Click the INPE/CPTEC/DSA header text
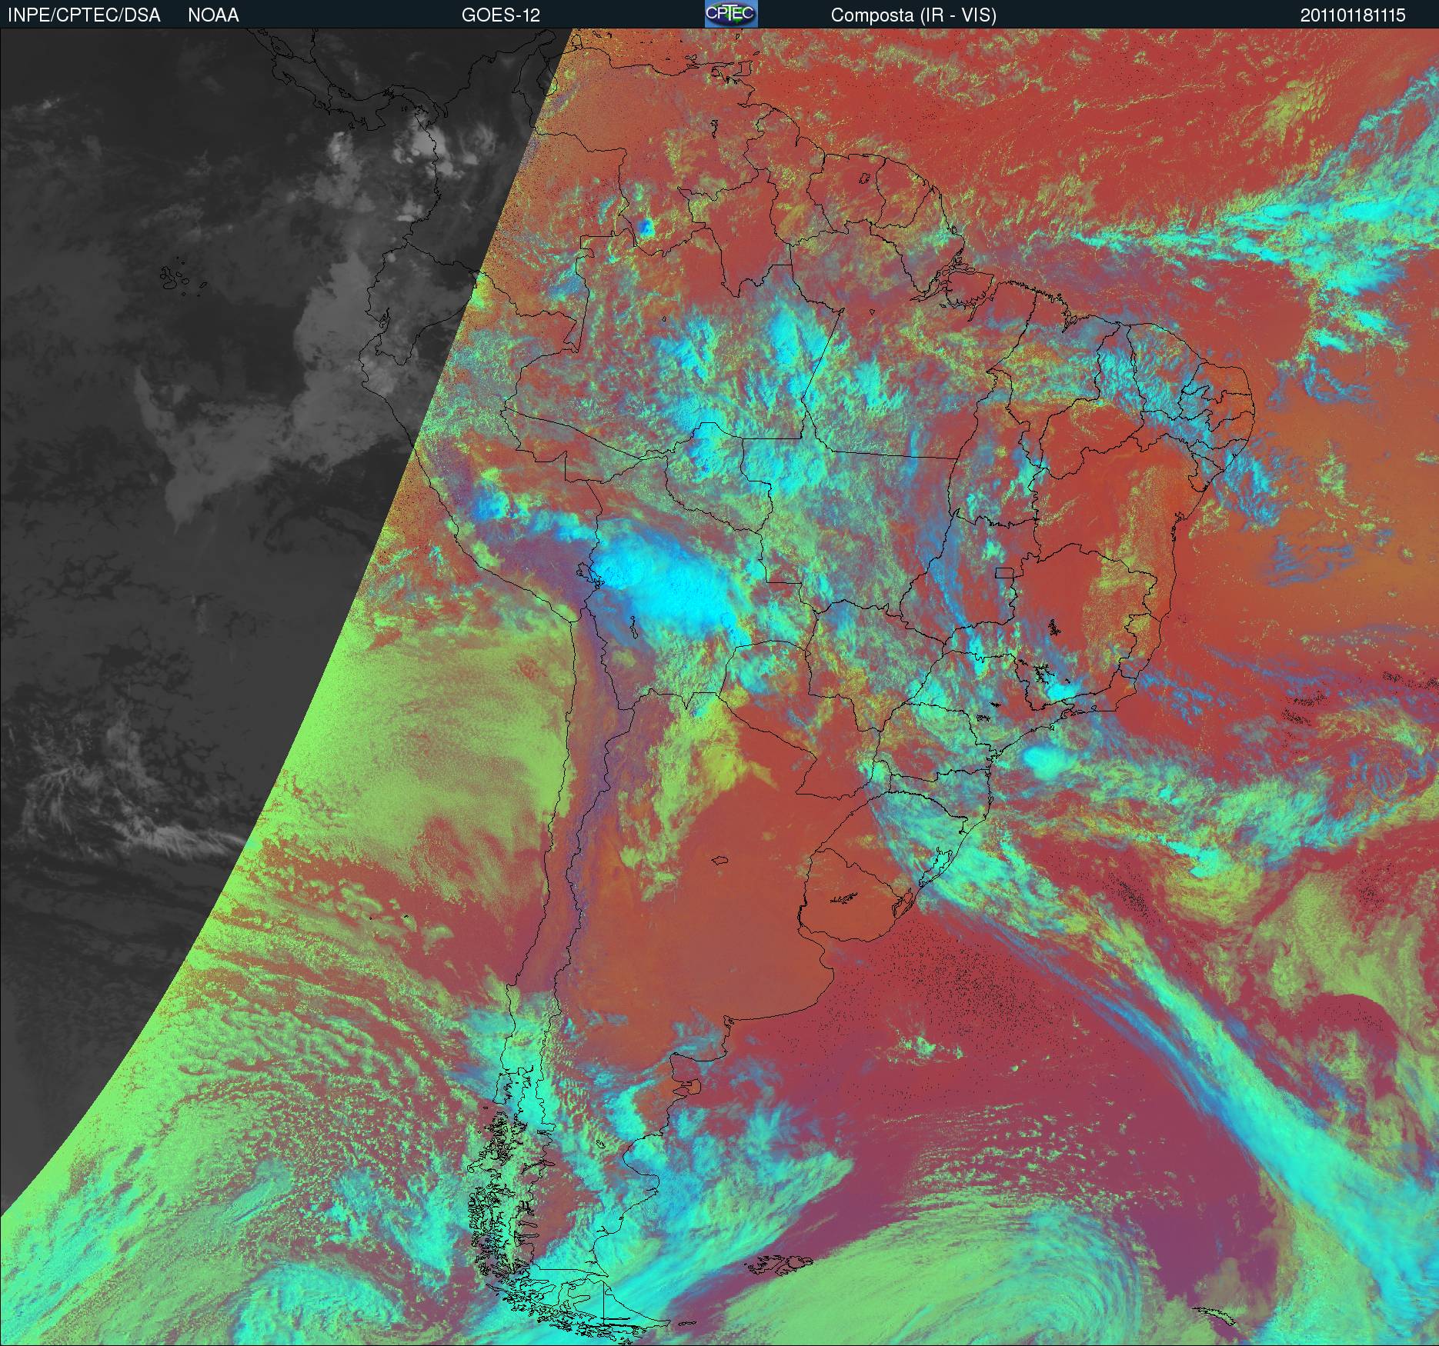 (x=84, y=15)
